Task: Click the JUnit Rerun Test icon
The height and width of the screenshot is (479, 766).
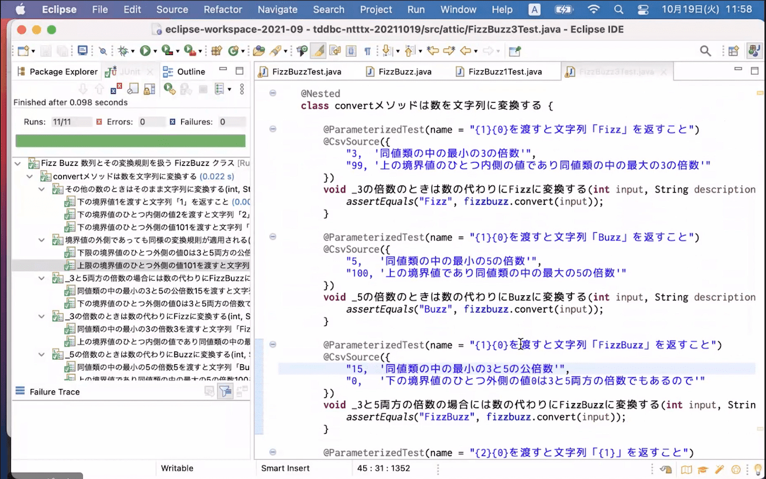Action: [169, 89]
